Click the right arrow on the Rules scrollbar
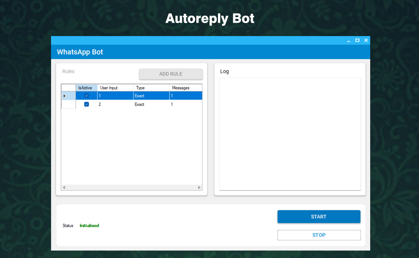 (199, 188)
